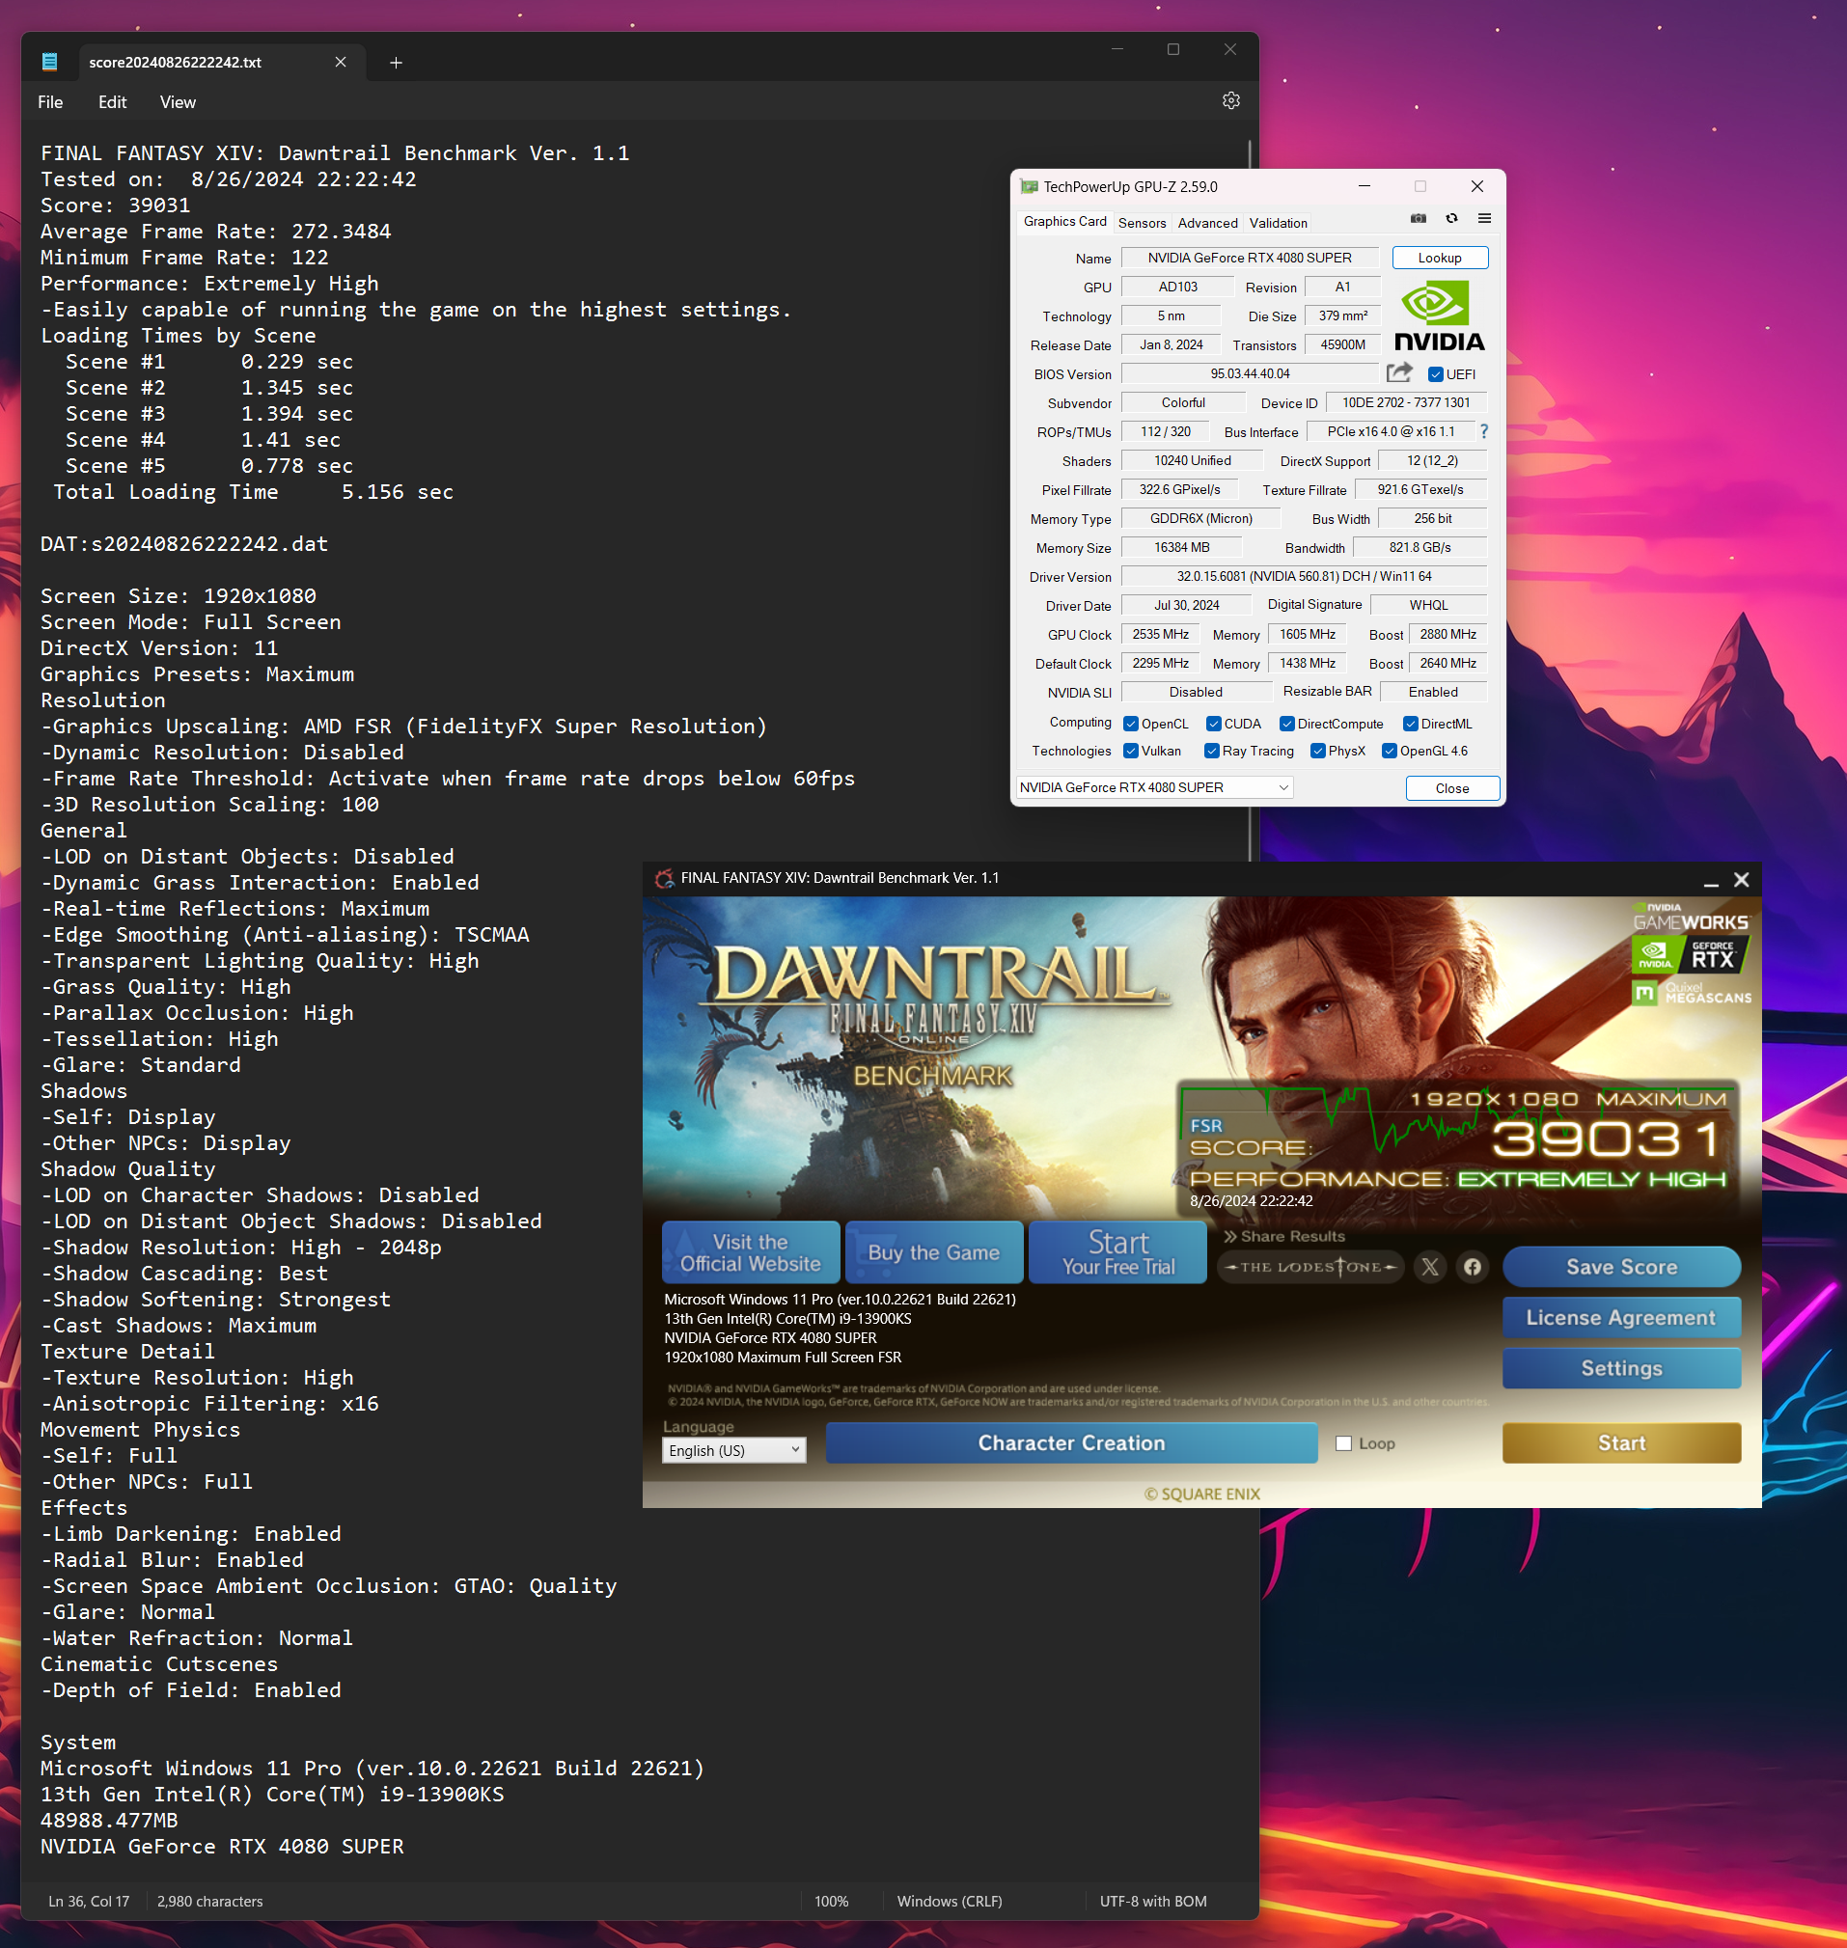Open the File menu in Notepad

coord(50,102)
